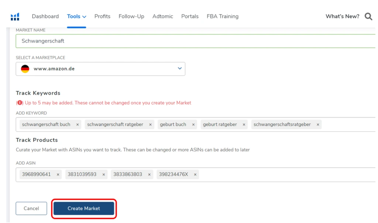Screen dimensions: 378x223
Task: Open the marketplace dropdown showing www.amazon.de
Action: coord(100,69)
